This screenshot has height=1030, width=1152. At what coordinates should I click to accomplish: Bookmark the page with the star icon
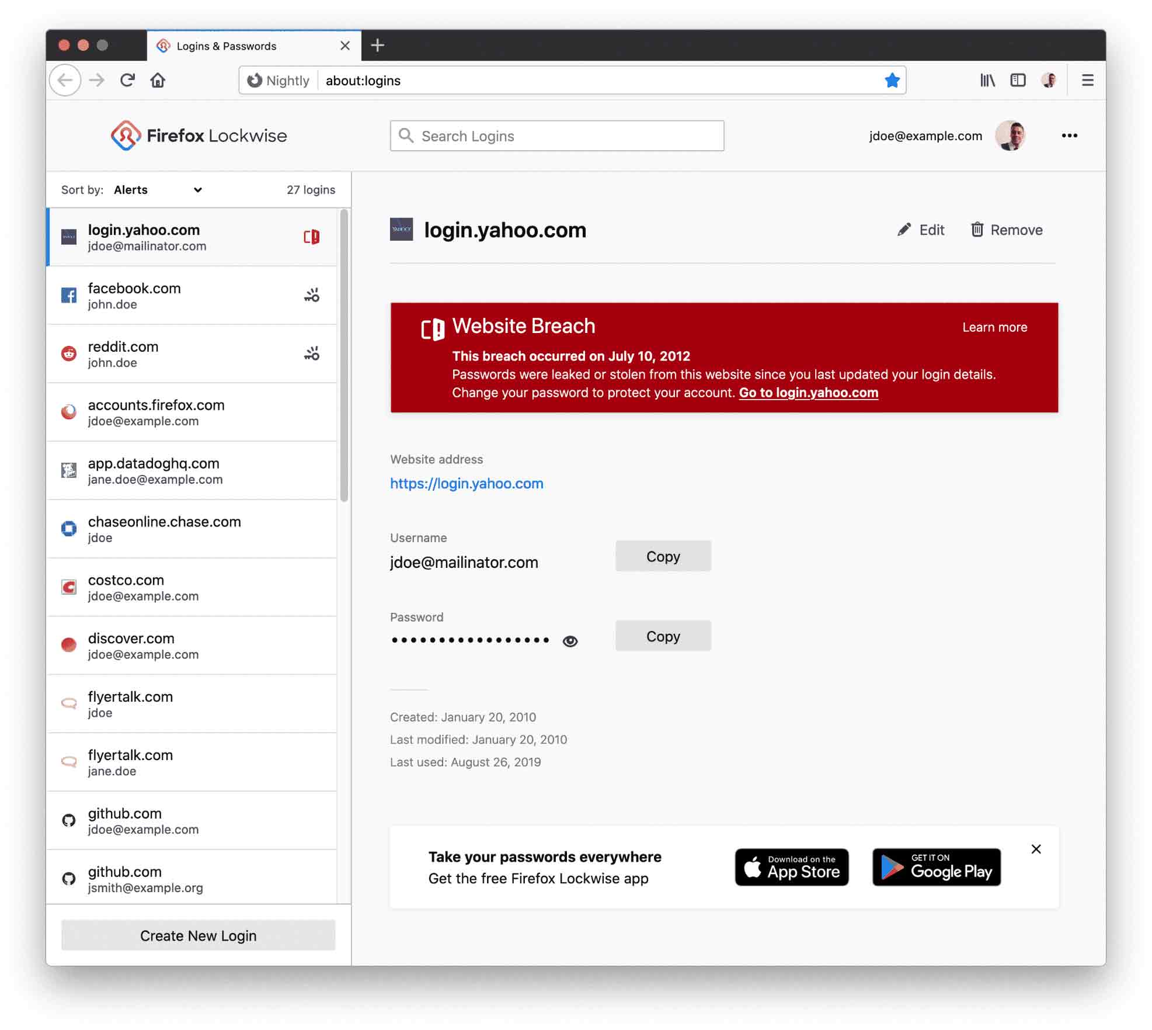click(892, 80)
